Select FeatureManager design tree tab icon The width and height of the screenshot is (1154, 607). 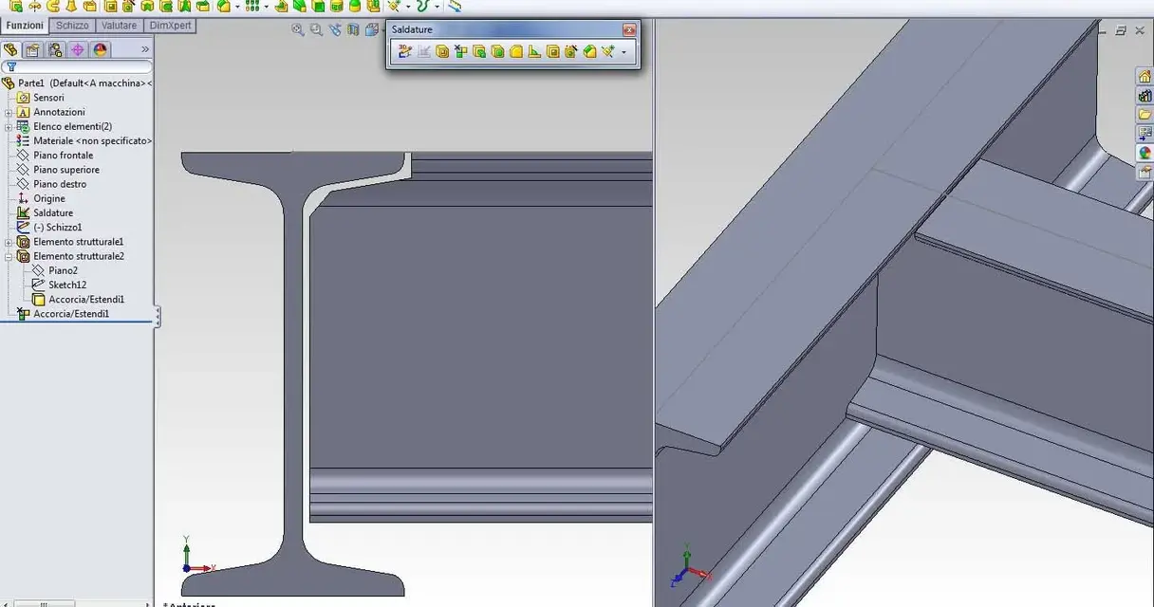(x=11, y=49)
